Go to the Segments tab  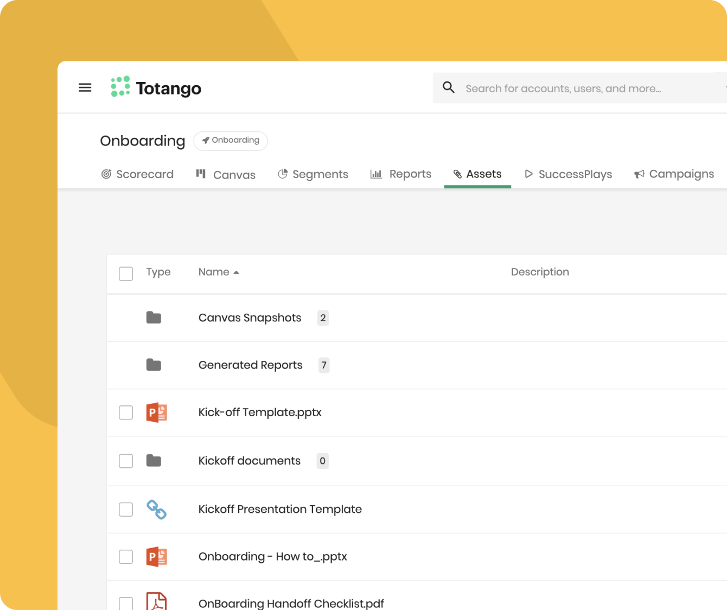[313, 174]
